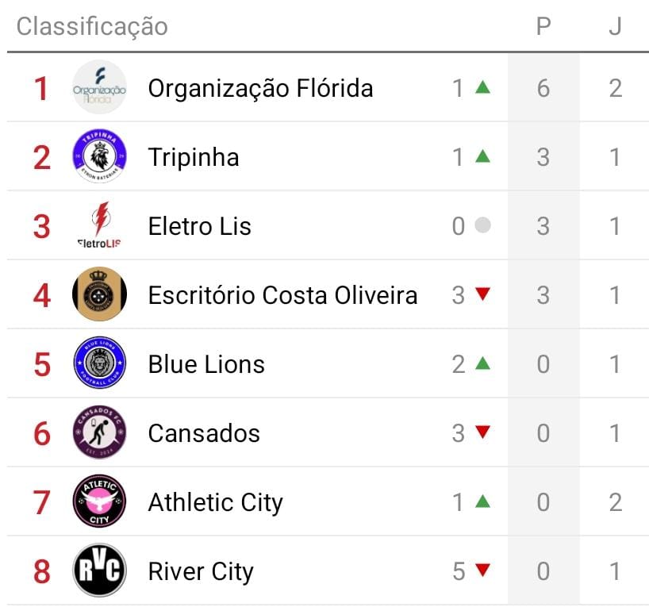
Task: Click the Blue Lions club crest
Action: [x=99, y=363]
